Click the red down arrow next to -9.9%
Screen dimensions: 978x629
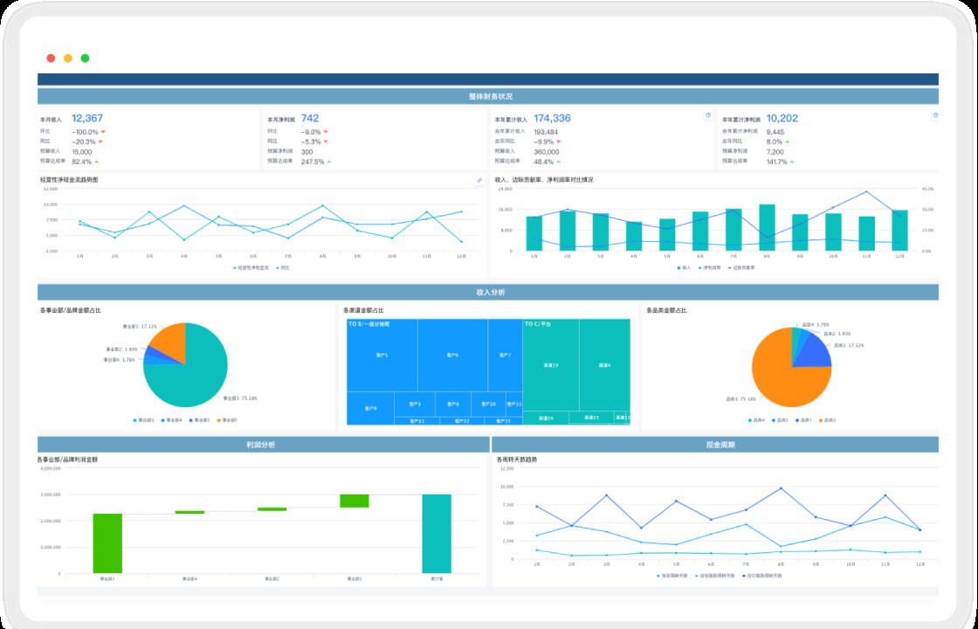point(559,142)
